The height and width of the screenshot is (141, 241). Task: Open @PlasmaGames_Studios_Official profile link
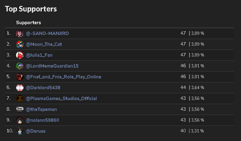61,99
